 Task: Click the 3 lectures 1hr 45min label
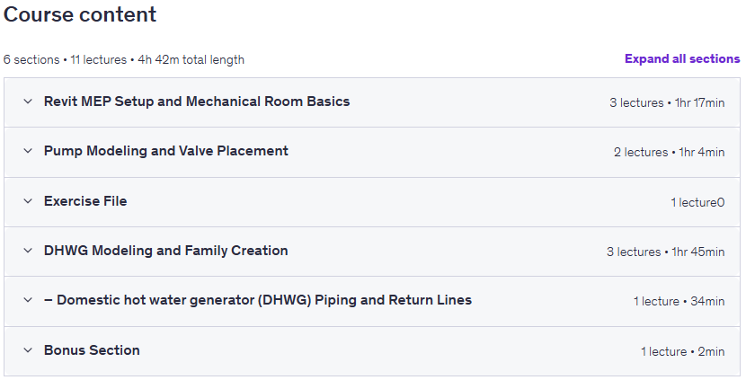pyautogui.click(x=666, y=252)
